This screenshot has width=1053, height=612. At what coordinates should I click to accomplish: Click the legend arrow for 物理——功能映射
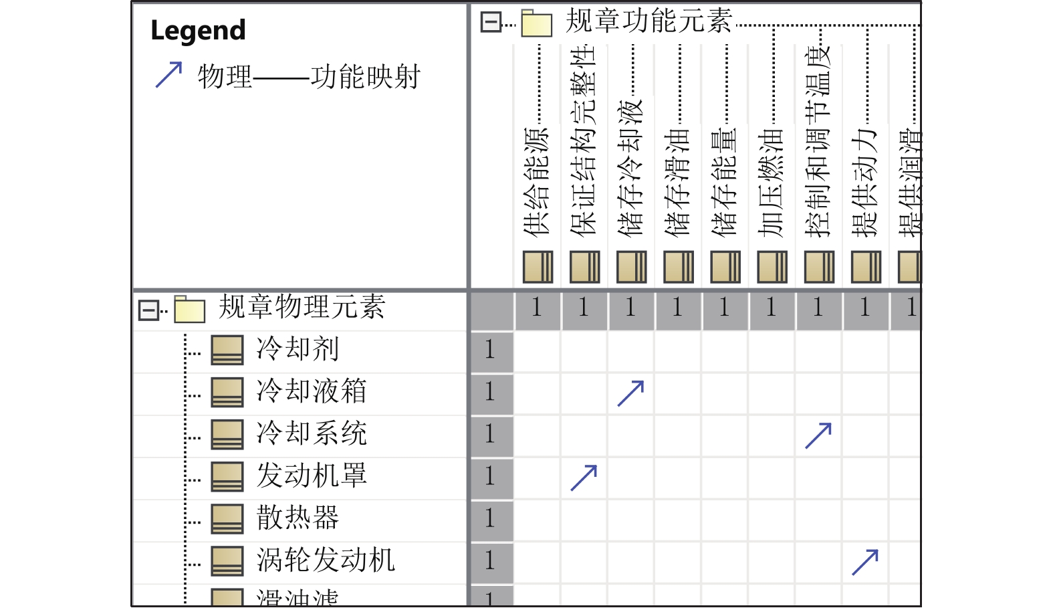click(168, 75)
